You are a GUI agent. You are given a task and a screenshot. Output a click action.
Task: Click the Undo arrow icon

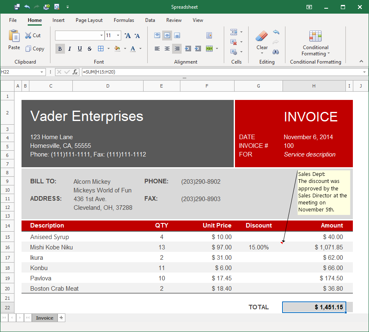coord(276,32)
